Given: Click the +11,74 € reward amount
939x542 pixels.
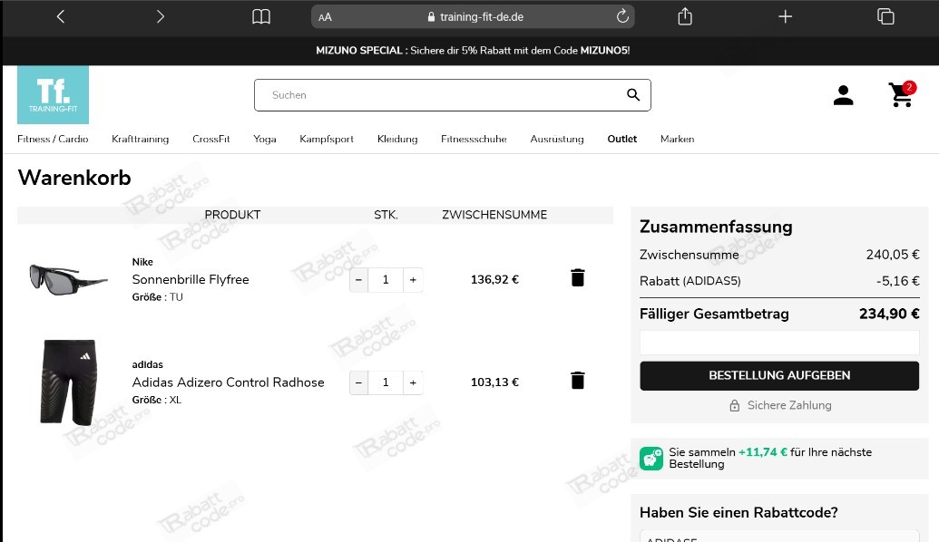Looking at the screenshot, I should pos(762,452).
